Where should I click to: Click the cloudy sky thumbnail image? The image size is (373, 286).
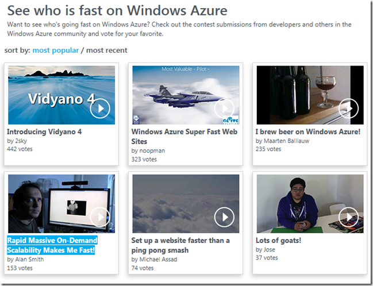click(x=186, y=204)
